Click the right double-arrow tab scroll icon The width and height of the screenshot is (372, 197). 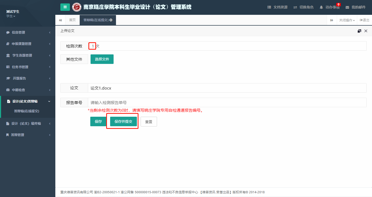(331, 20)
